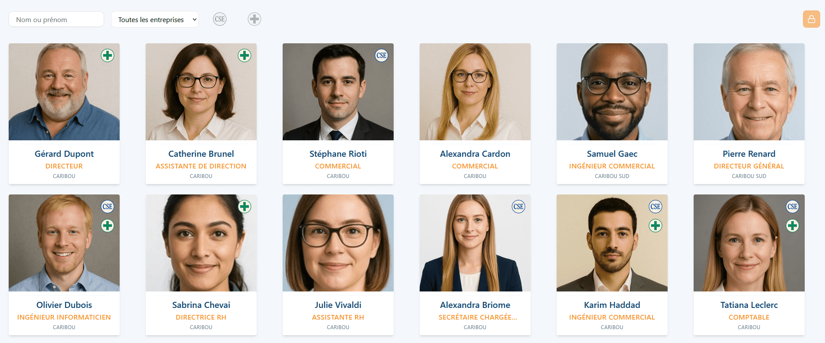Click Tatiana Leclerc's COMPTABLE job title
Viewport: 825px width, 343px height.
pyautogui.click(x=749, y=317)
